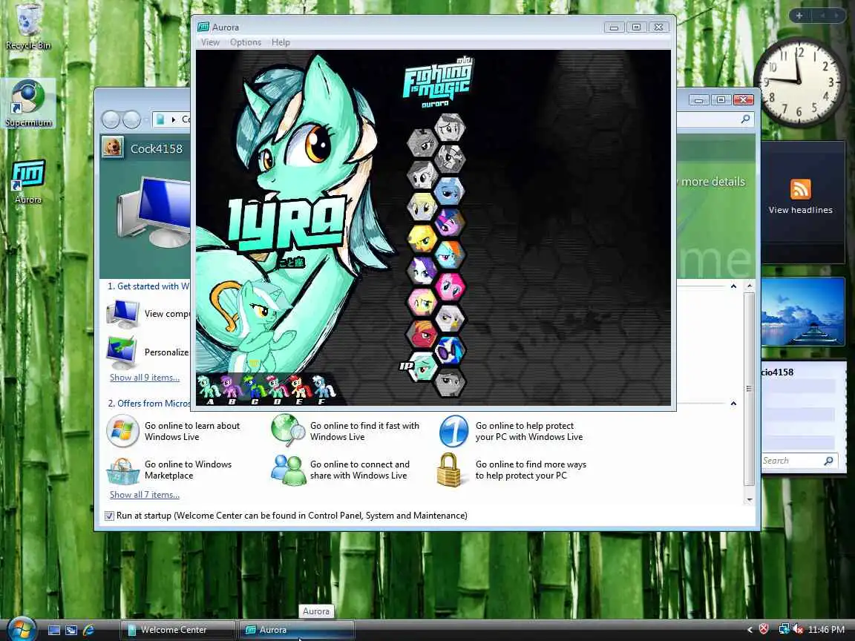Open the Aurora desktop shortcut icon
Viewport: 855px width, 641px height.
pos(27,182)
